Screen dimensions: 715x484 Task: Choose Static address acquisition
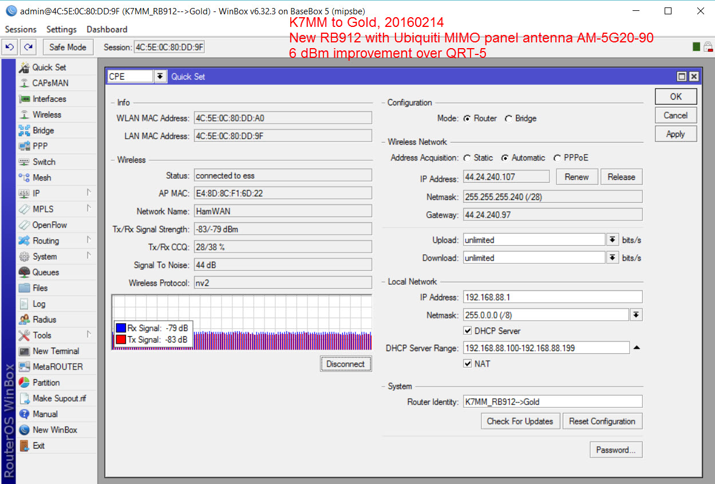click(467, 158)
